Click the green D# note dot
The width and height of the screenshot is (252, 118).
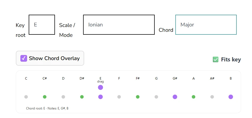pos(82,97)
